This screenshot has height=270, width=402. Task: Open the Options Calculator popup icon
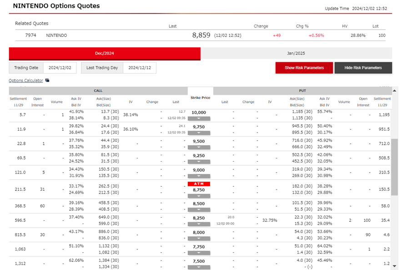click(47, 80)
